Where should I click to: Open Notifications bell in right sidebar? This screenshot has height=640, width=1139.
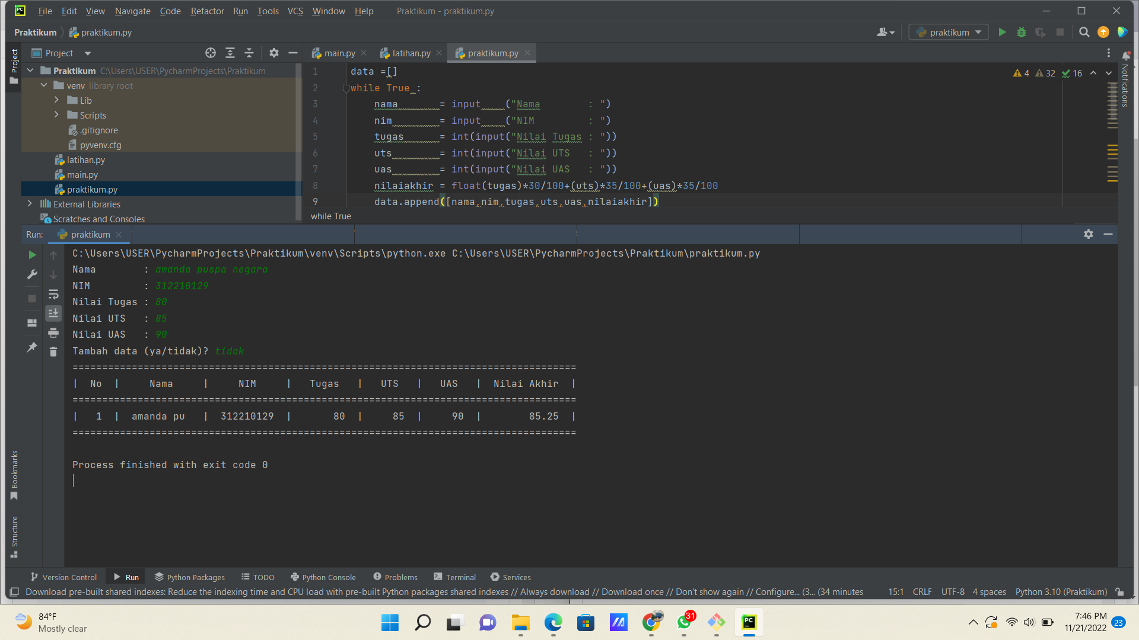(x=1125, y=56)
